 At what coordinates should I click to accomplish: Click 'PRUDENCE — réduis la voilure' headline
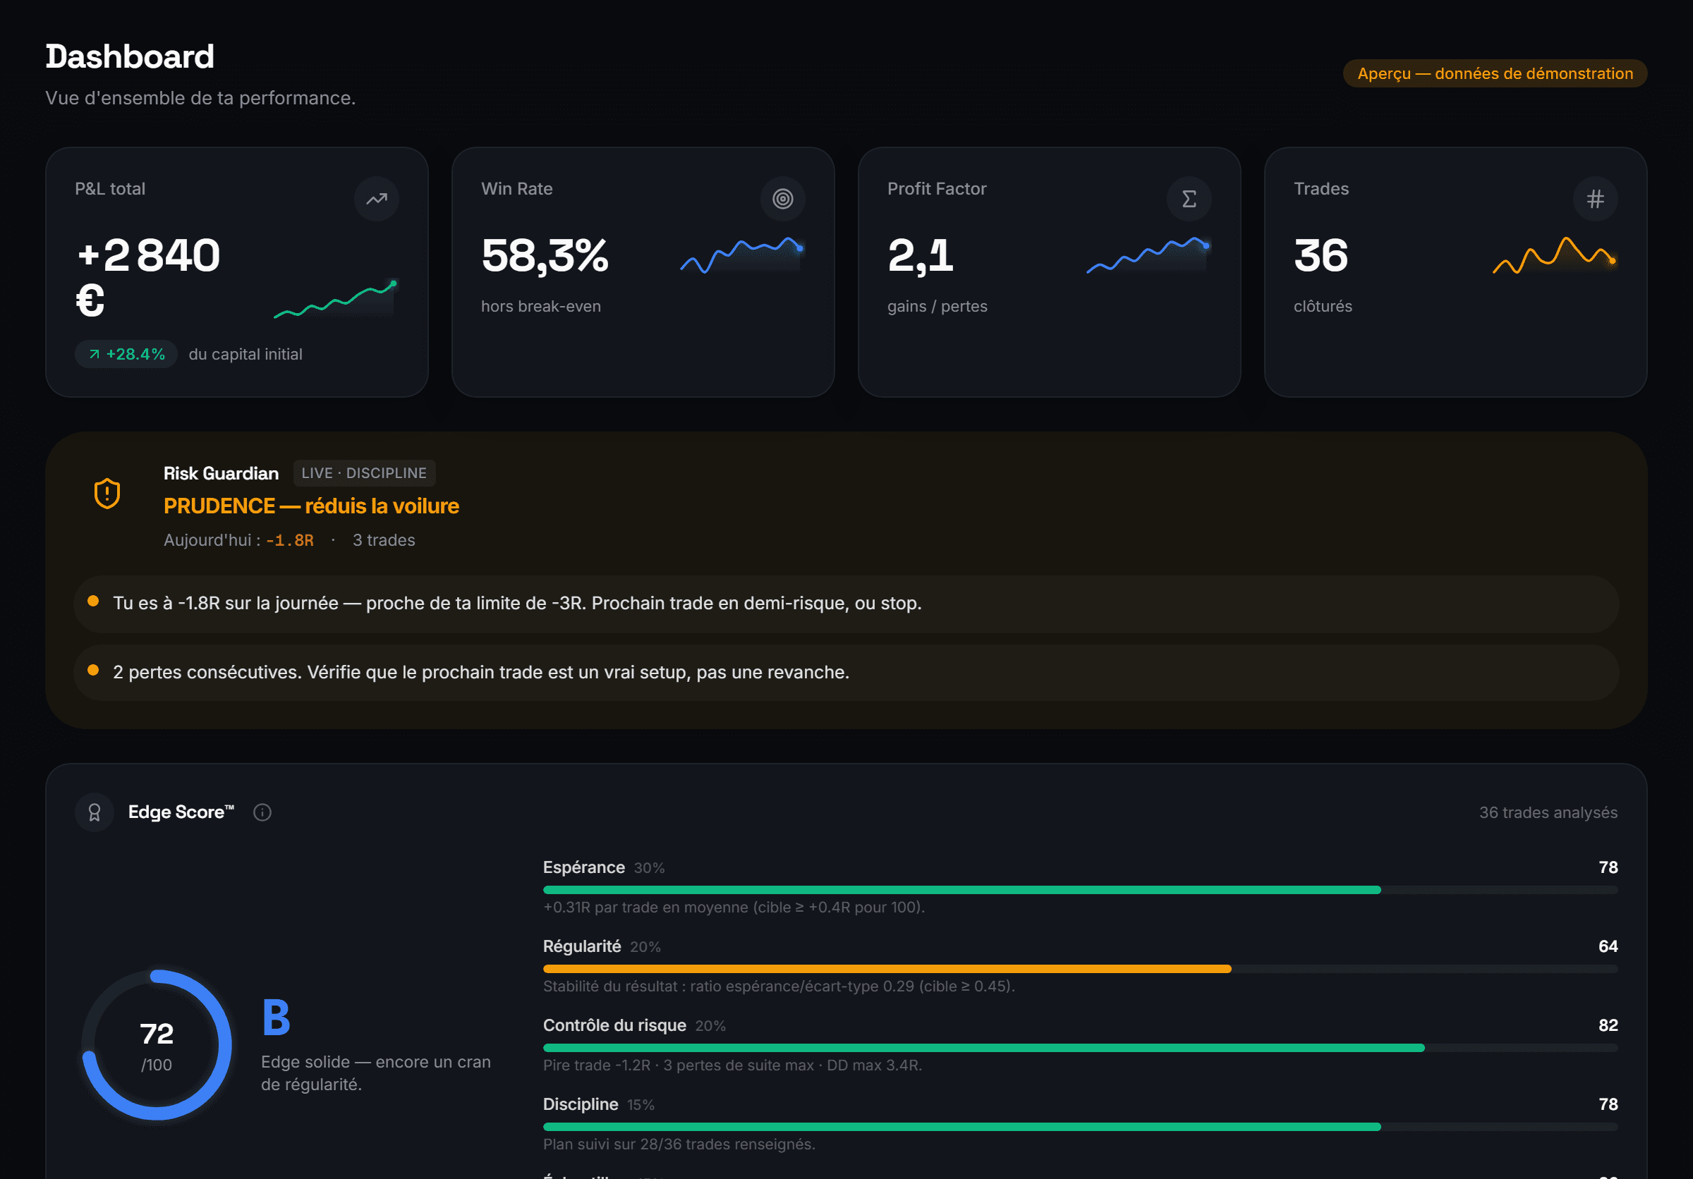(311, 506)
